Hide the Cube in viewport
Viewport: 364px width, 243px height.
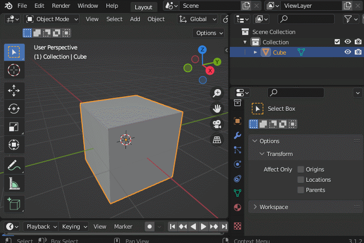click(348, 52)
